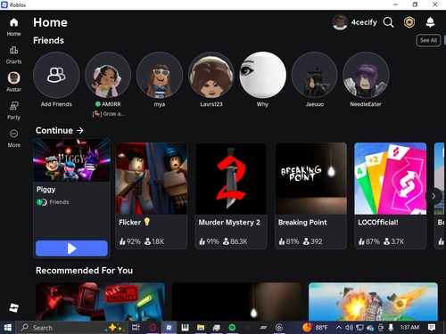Open Home in the left sidebar

[x=13, y=27]
